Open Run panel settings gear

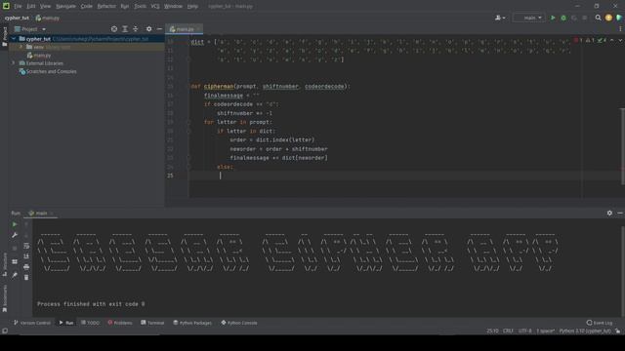click(x=609, y=213)
